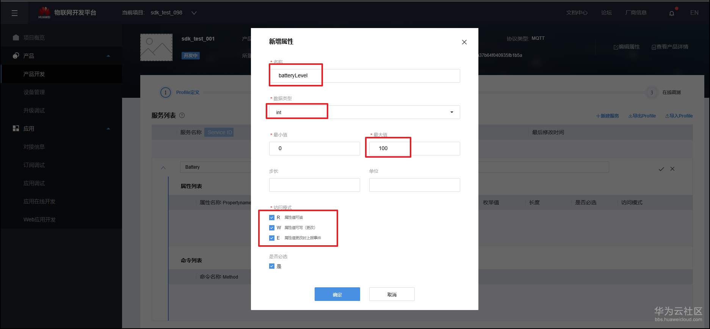Click the 最小值 input field
The height and width of the screenshot is (329, 710).
(x=315, y=149)
